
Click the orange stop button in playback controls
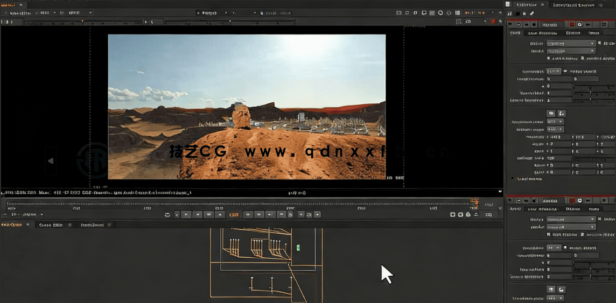pos(234,214)
